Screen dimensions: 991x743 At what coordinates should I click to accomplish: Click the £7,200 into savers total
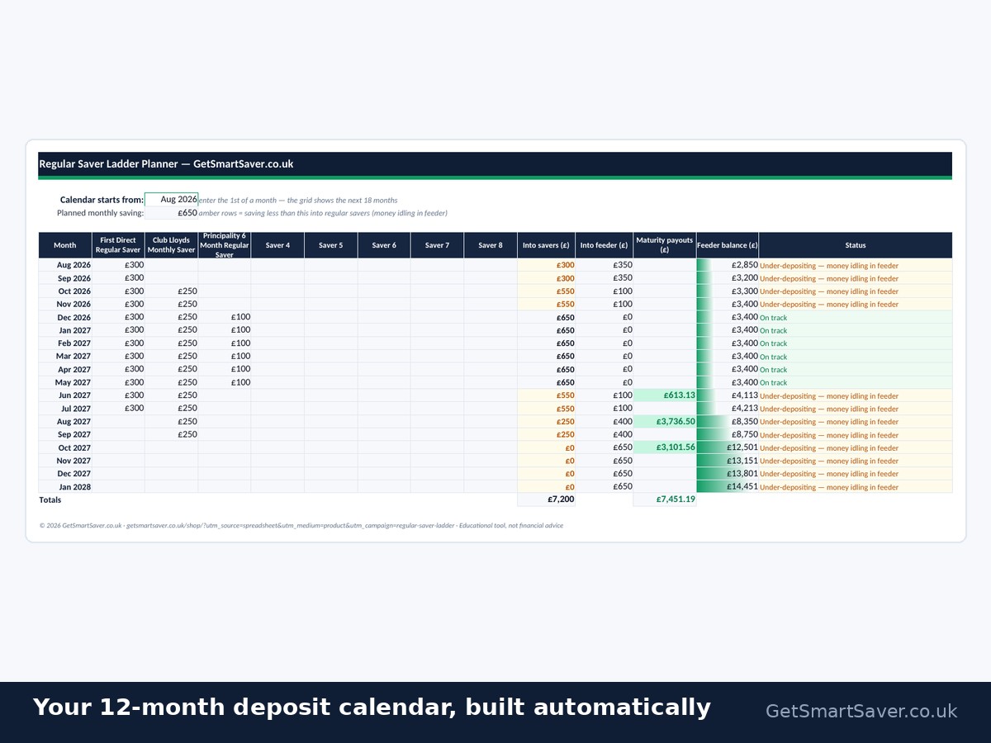tap(546, 499)
